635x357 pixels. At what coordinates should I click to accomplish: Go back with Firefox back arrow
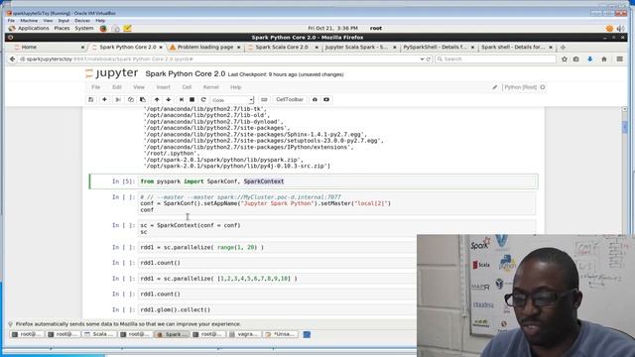(12, 59)
